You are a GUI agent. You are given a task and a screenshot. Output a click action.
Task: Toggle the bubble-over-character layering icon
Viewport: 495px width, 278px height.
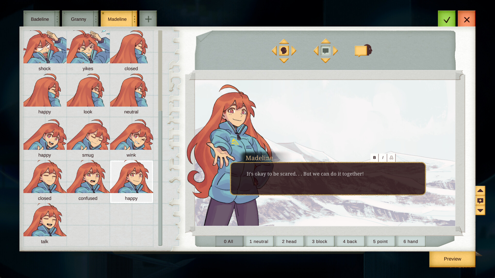(363, 50)
